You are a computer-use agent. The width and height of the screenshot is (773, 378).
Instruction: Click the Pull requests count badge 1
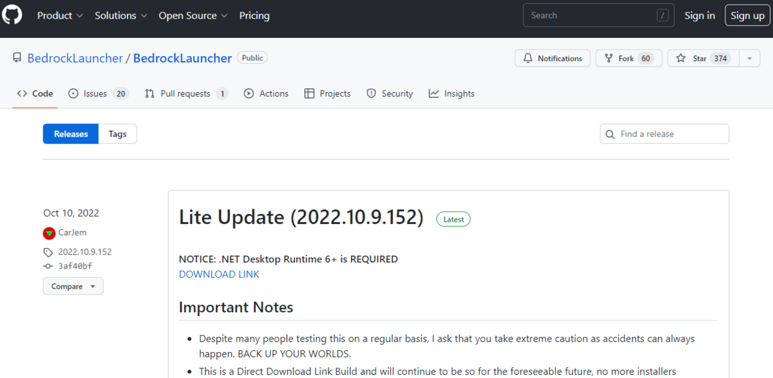pyautogui.click(x=222, y=93)
